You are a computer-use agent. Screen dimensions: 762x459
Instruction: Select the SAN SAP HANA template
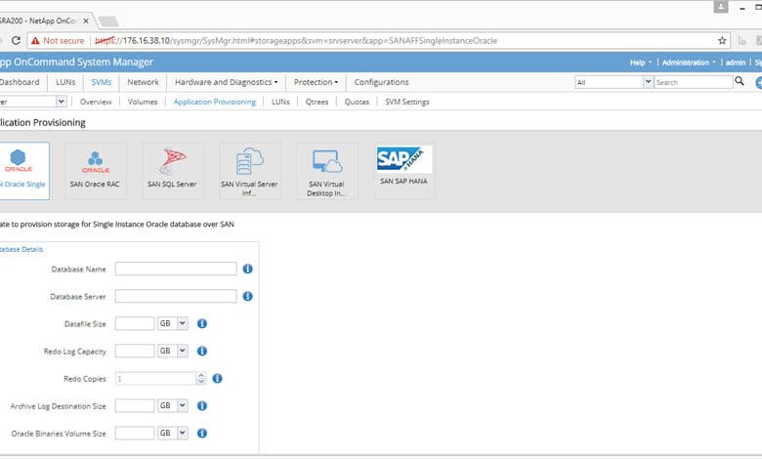pos(403,171)
